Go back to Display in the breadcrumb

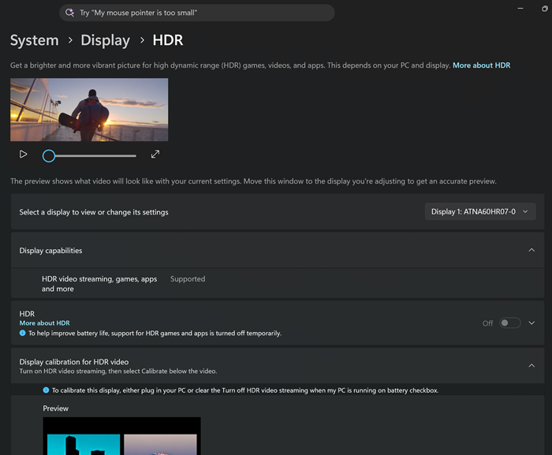[x=105, y=40]
